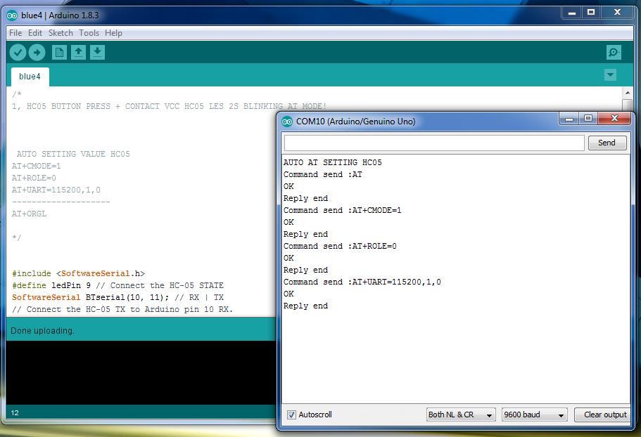Click the Send button in the serial monitor
Viewport: 641px width, 437px height.
pos(607,143)
